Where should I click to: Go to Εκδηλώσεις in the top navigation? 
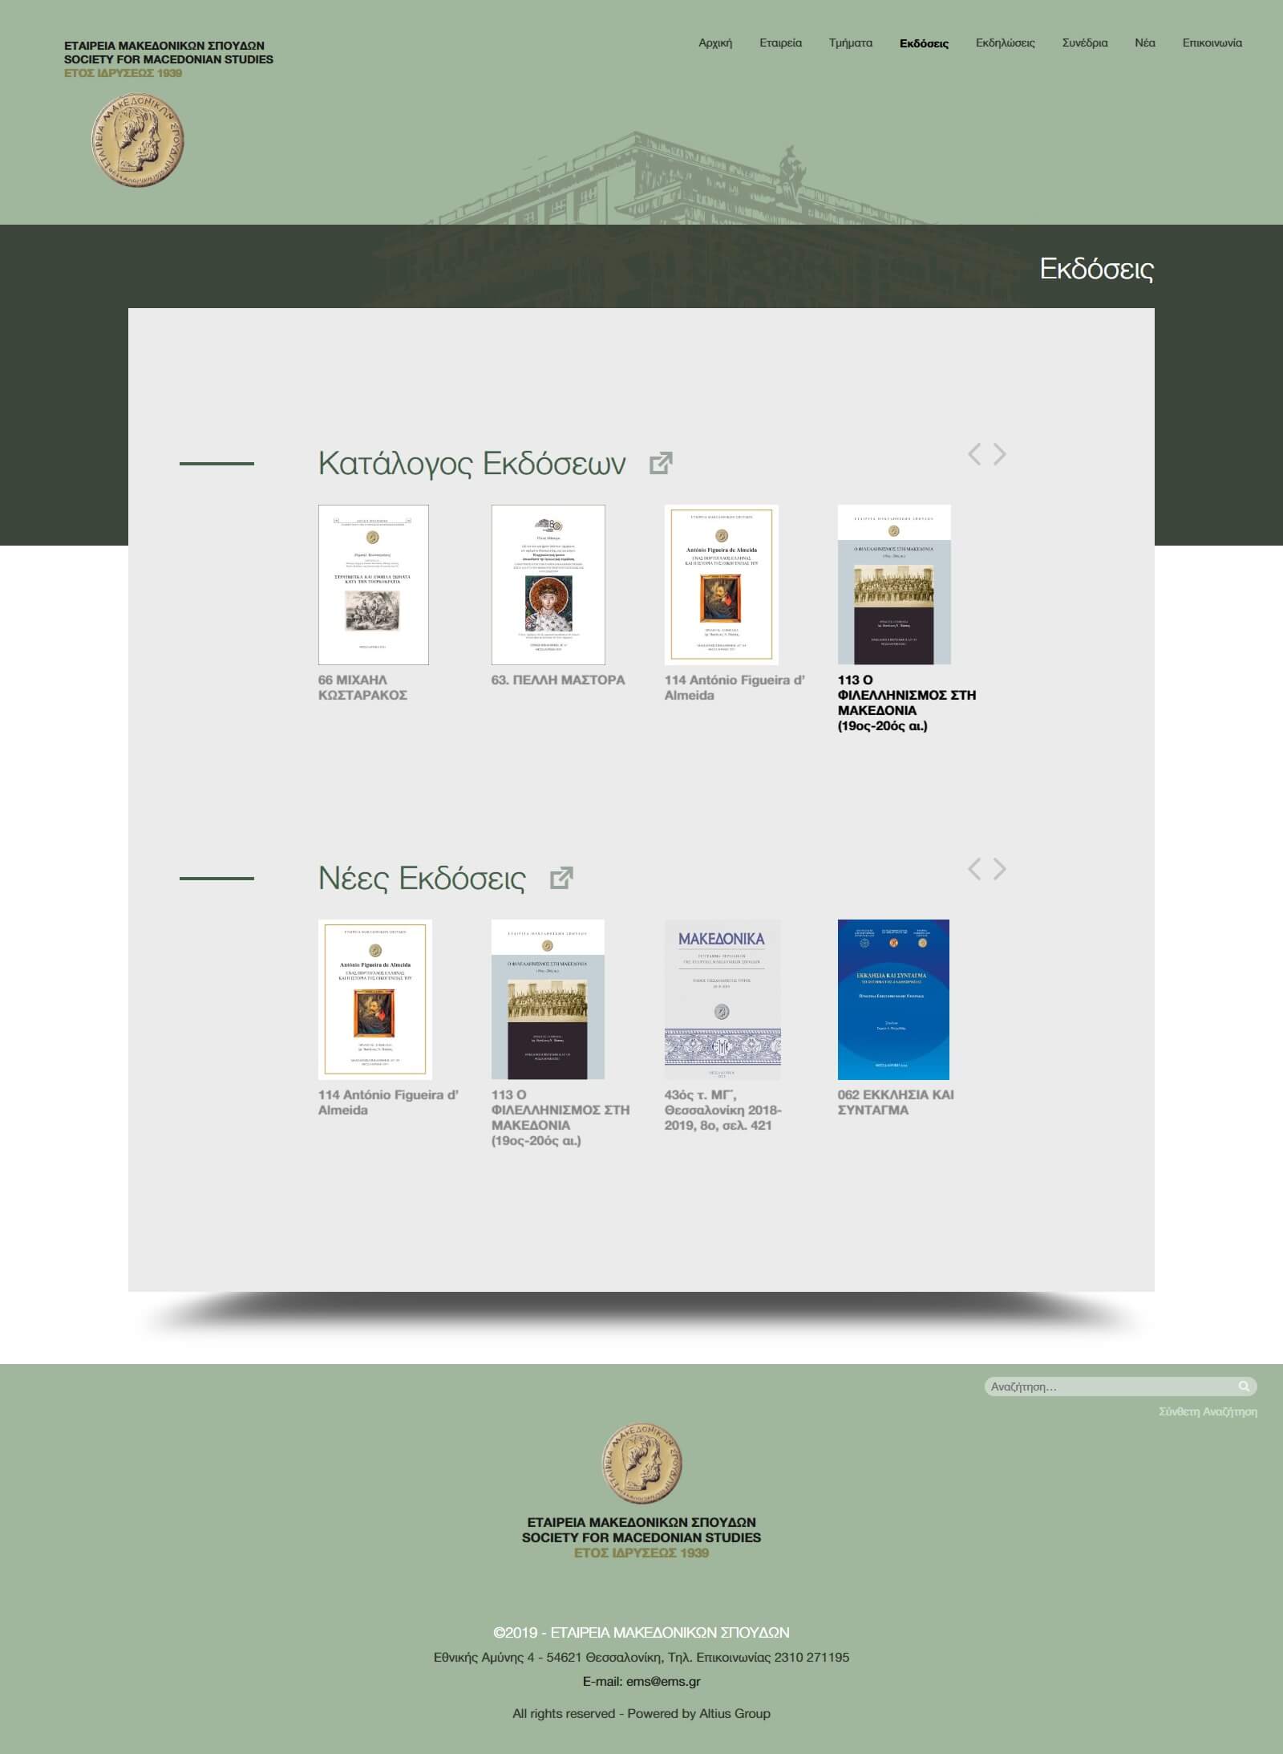[1005, 43]
